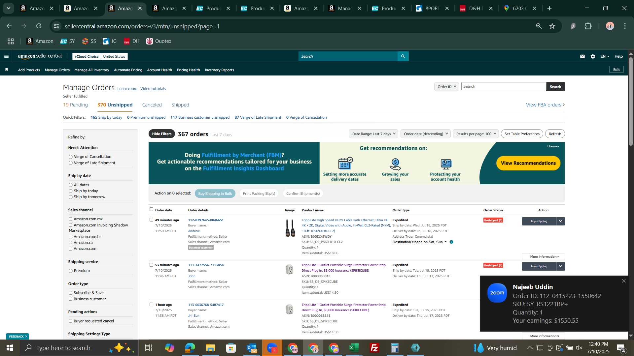Select Verge of Late Shipment radio filter

pyautogui.click(x=70, y=163)
